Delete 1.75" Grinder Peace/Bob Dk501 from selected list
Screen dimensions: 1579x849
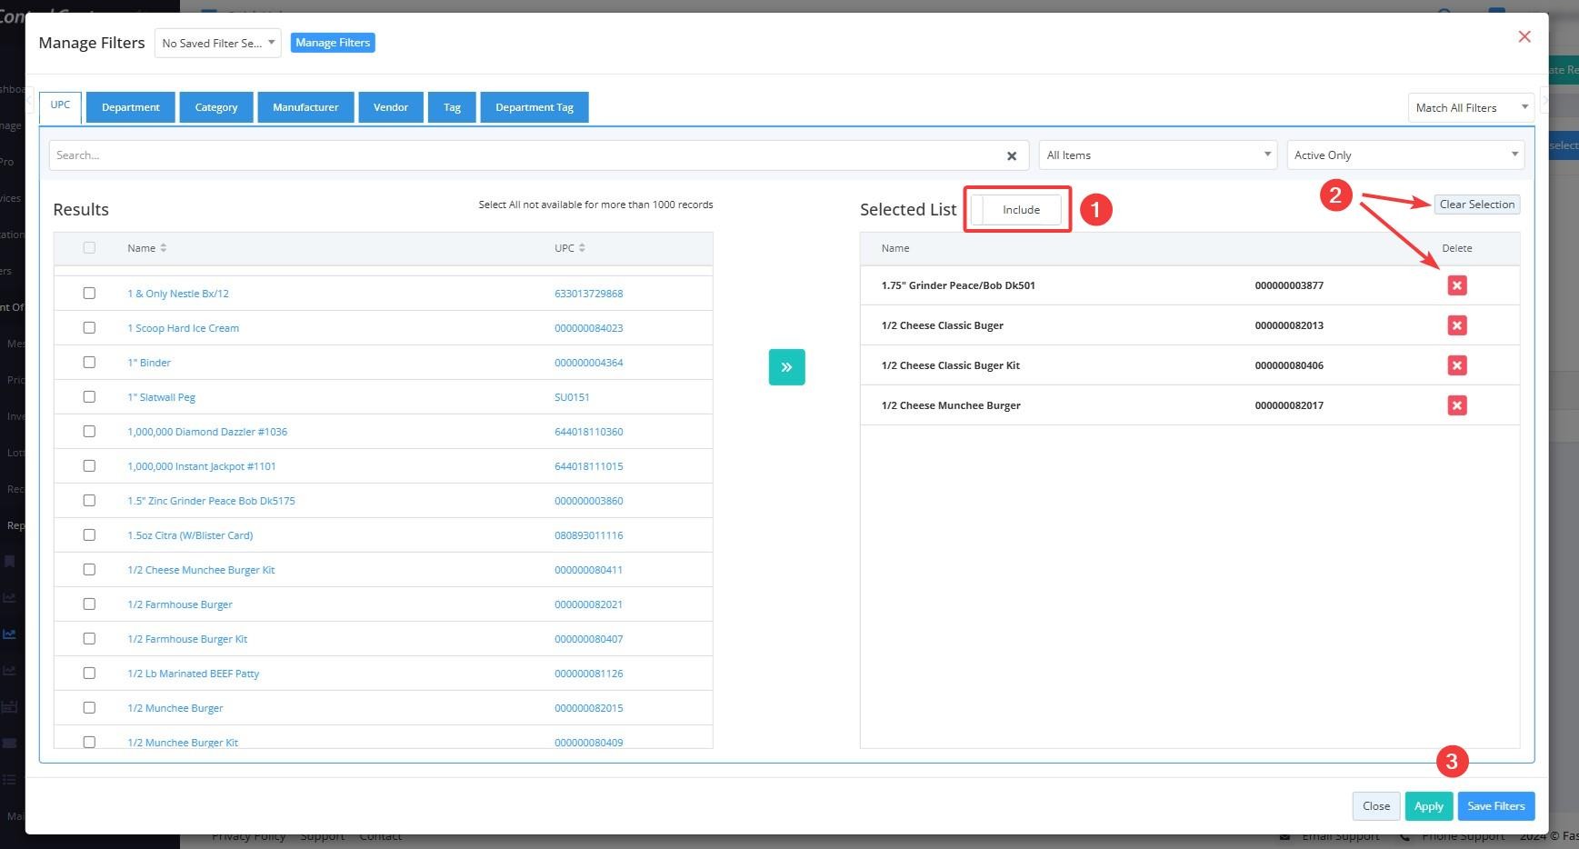1456,285
